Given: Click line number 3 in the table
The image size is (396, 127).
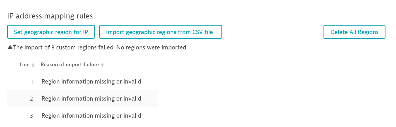Looking at the screenshot, I should pyautogui.click(x=32, y=116).
